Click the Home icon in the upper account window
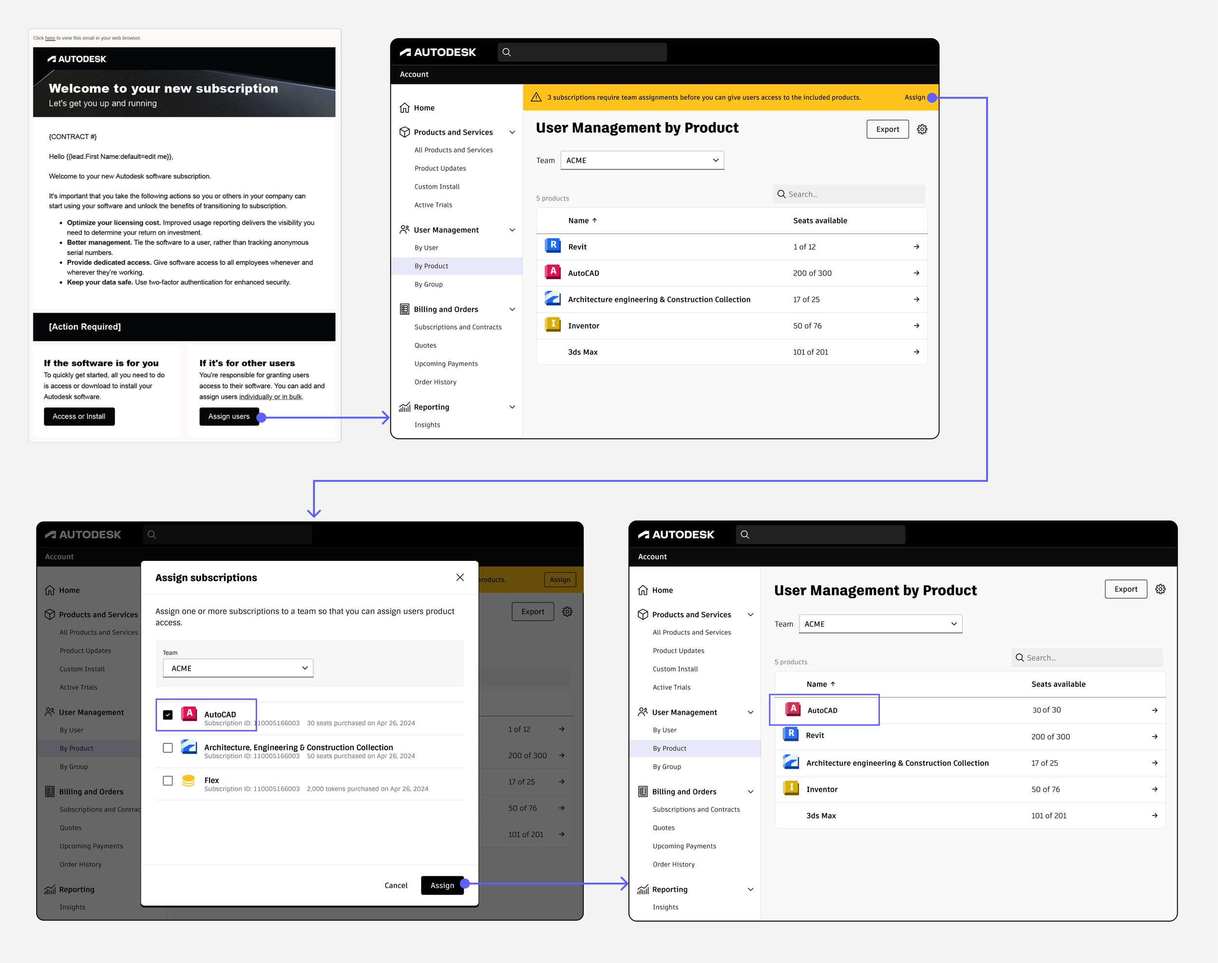The height and width of the screenshot is (963, 1218). pos(404,108)
